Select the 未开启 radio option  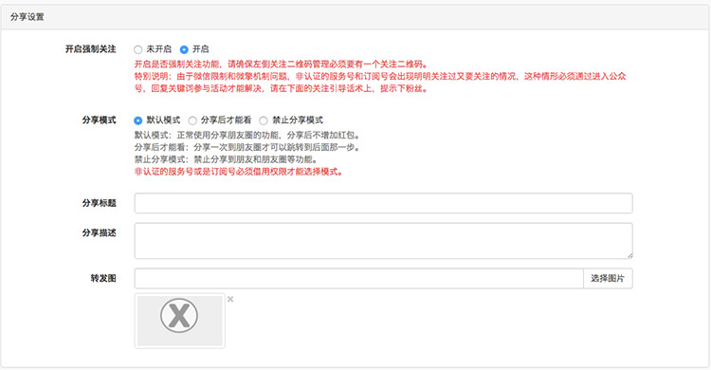138,49
